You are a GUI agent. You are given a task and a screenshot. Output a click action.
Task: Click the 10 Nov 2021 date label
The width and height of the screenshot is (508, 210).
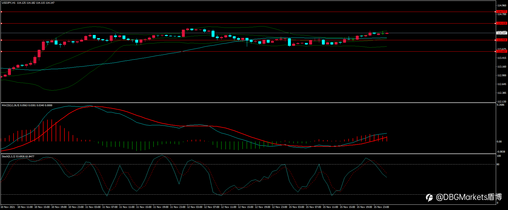[8, 207]
